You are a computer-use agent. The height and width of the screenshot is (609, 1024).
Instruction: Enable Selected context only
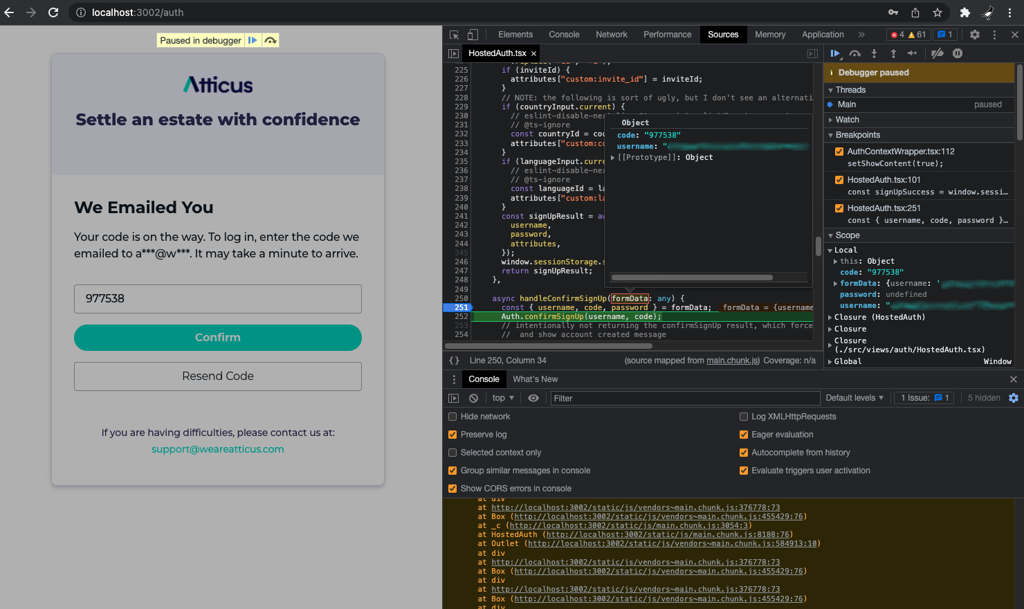point(452,453)
